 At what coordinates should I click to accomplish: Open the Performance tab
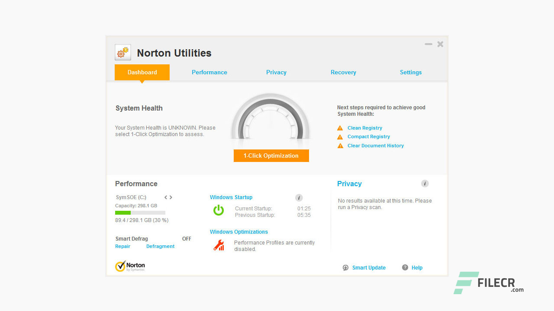pyautogui.click(x=209, y=72)
